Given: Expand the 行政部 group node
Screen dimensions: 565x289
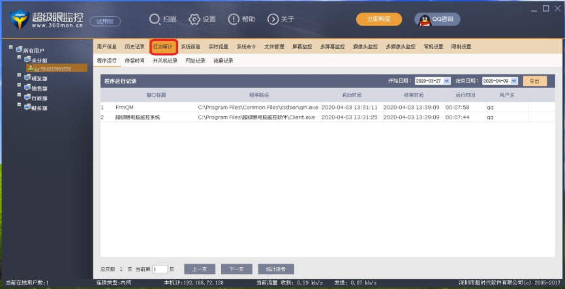Looking at the screenshot, I should click(19, 95).
